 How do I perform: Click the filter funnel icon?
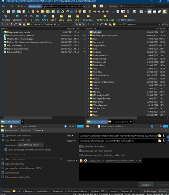pyautogui.click(x=61, y=159)
